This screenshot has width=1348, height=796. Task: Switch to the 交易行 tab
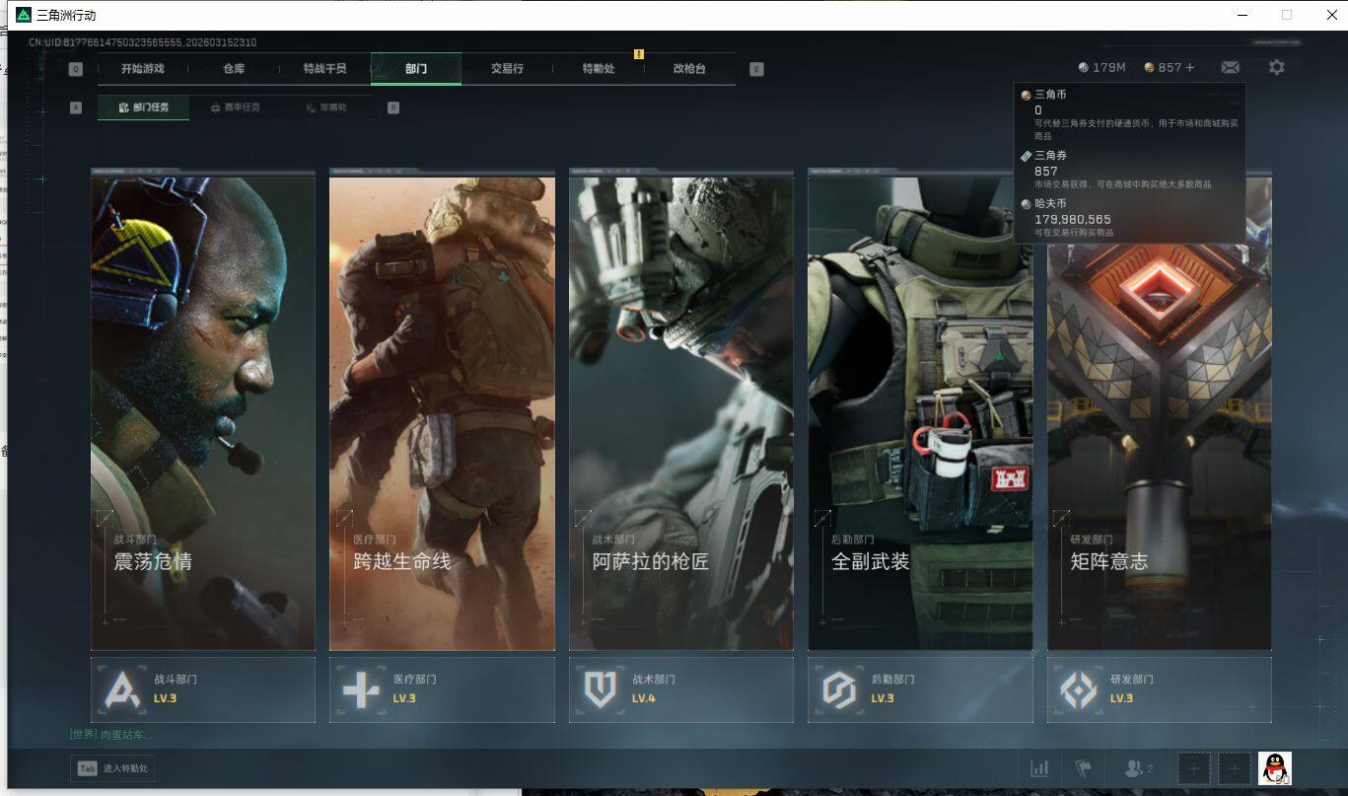507,69
